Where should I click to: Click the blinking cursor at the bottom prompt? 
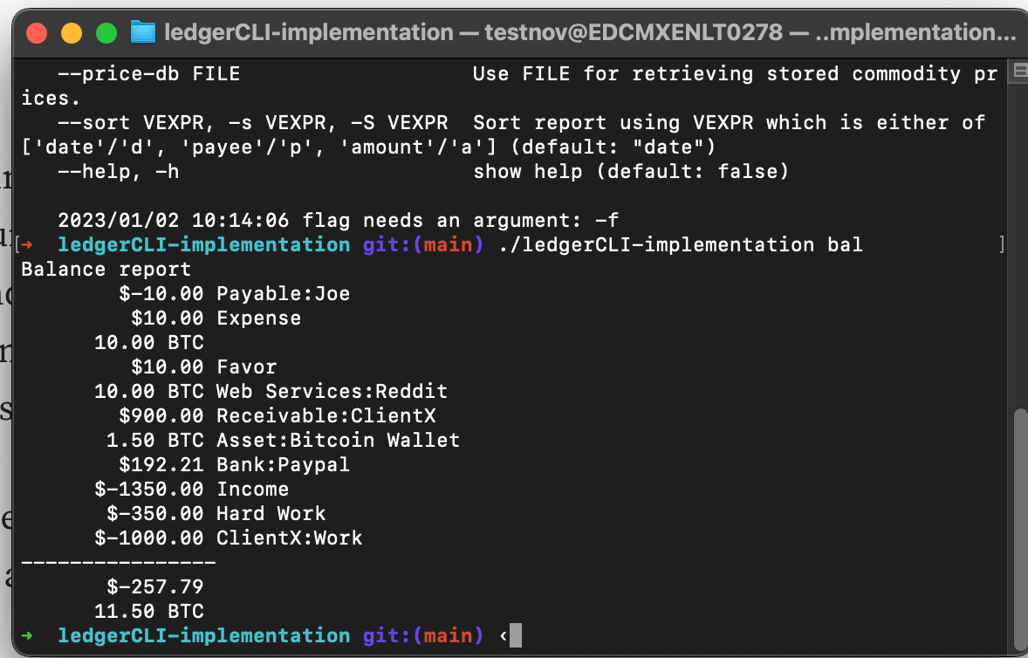[x=514, y=635]
